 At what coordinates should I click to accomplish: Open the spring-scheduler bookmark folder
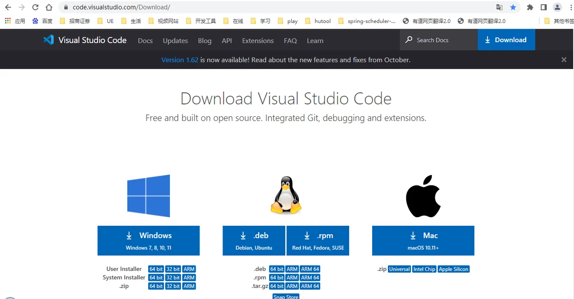(367, 21)
